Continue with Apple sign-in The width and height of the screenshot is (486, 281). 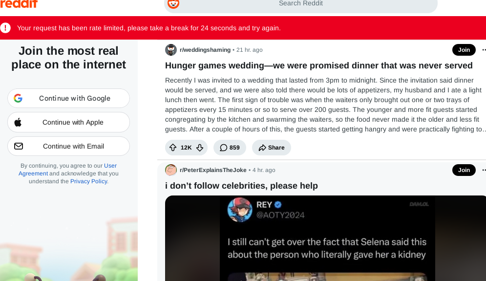click(68, 122)
